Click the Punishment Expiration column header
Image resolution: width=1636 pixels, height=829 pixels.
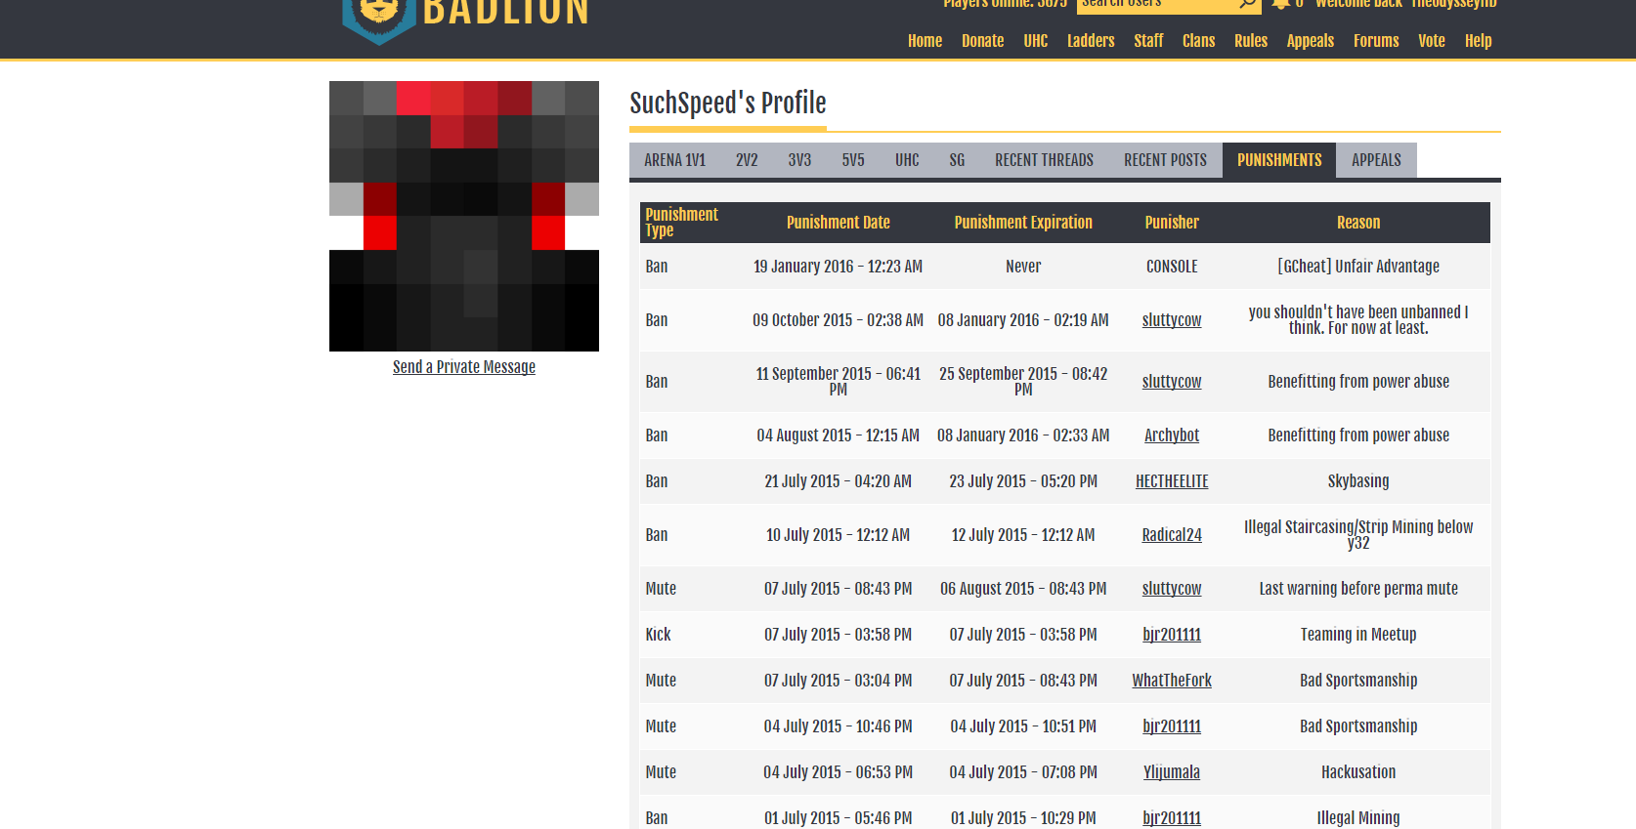pyautogui.click(x=1023, y=223)
